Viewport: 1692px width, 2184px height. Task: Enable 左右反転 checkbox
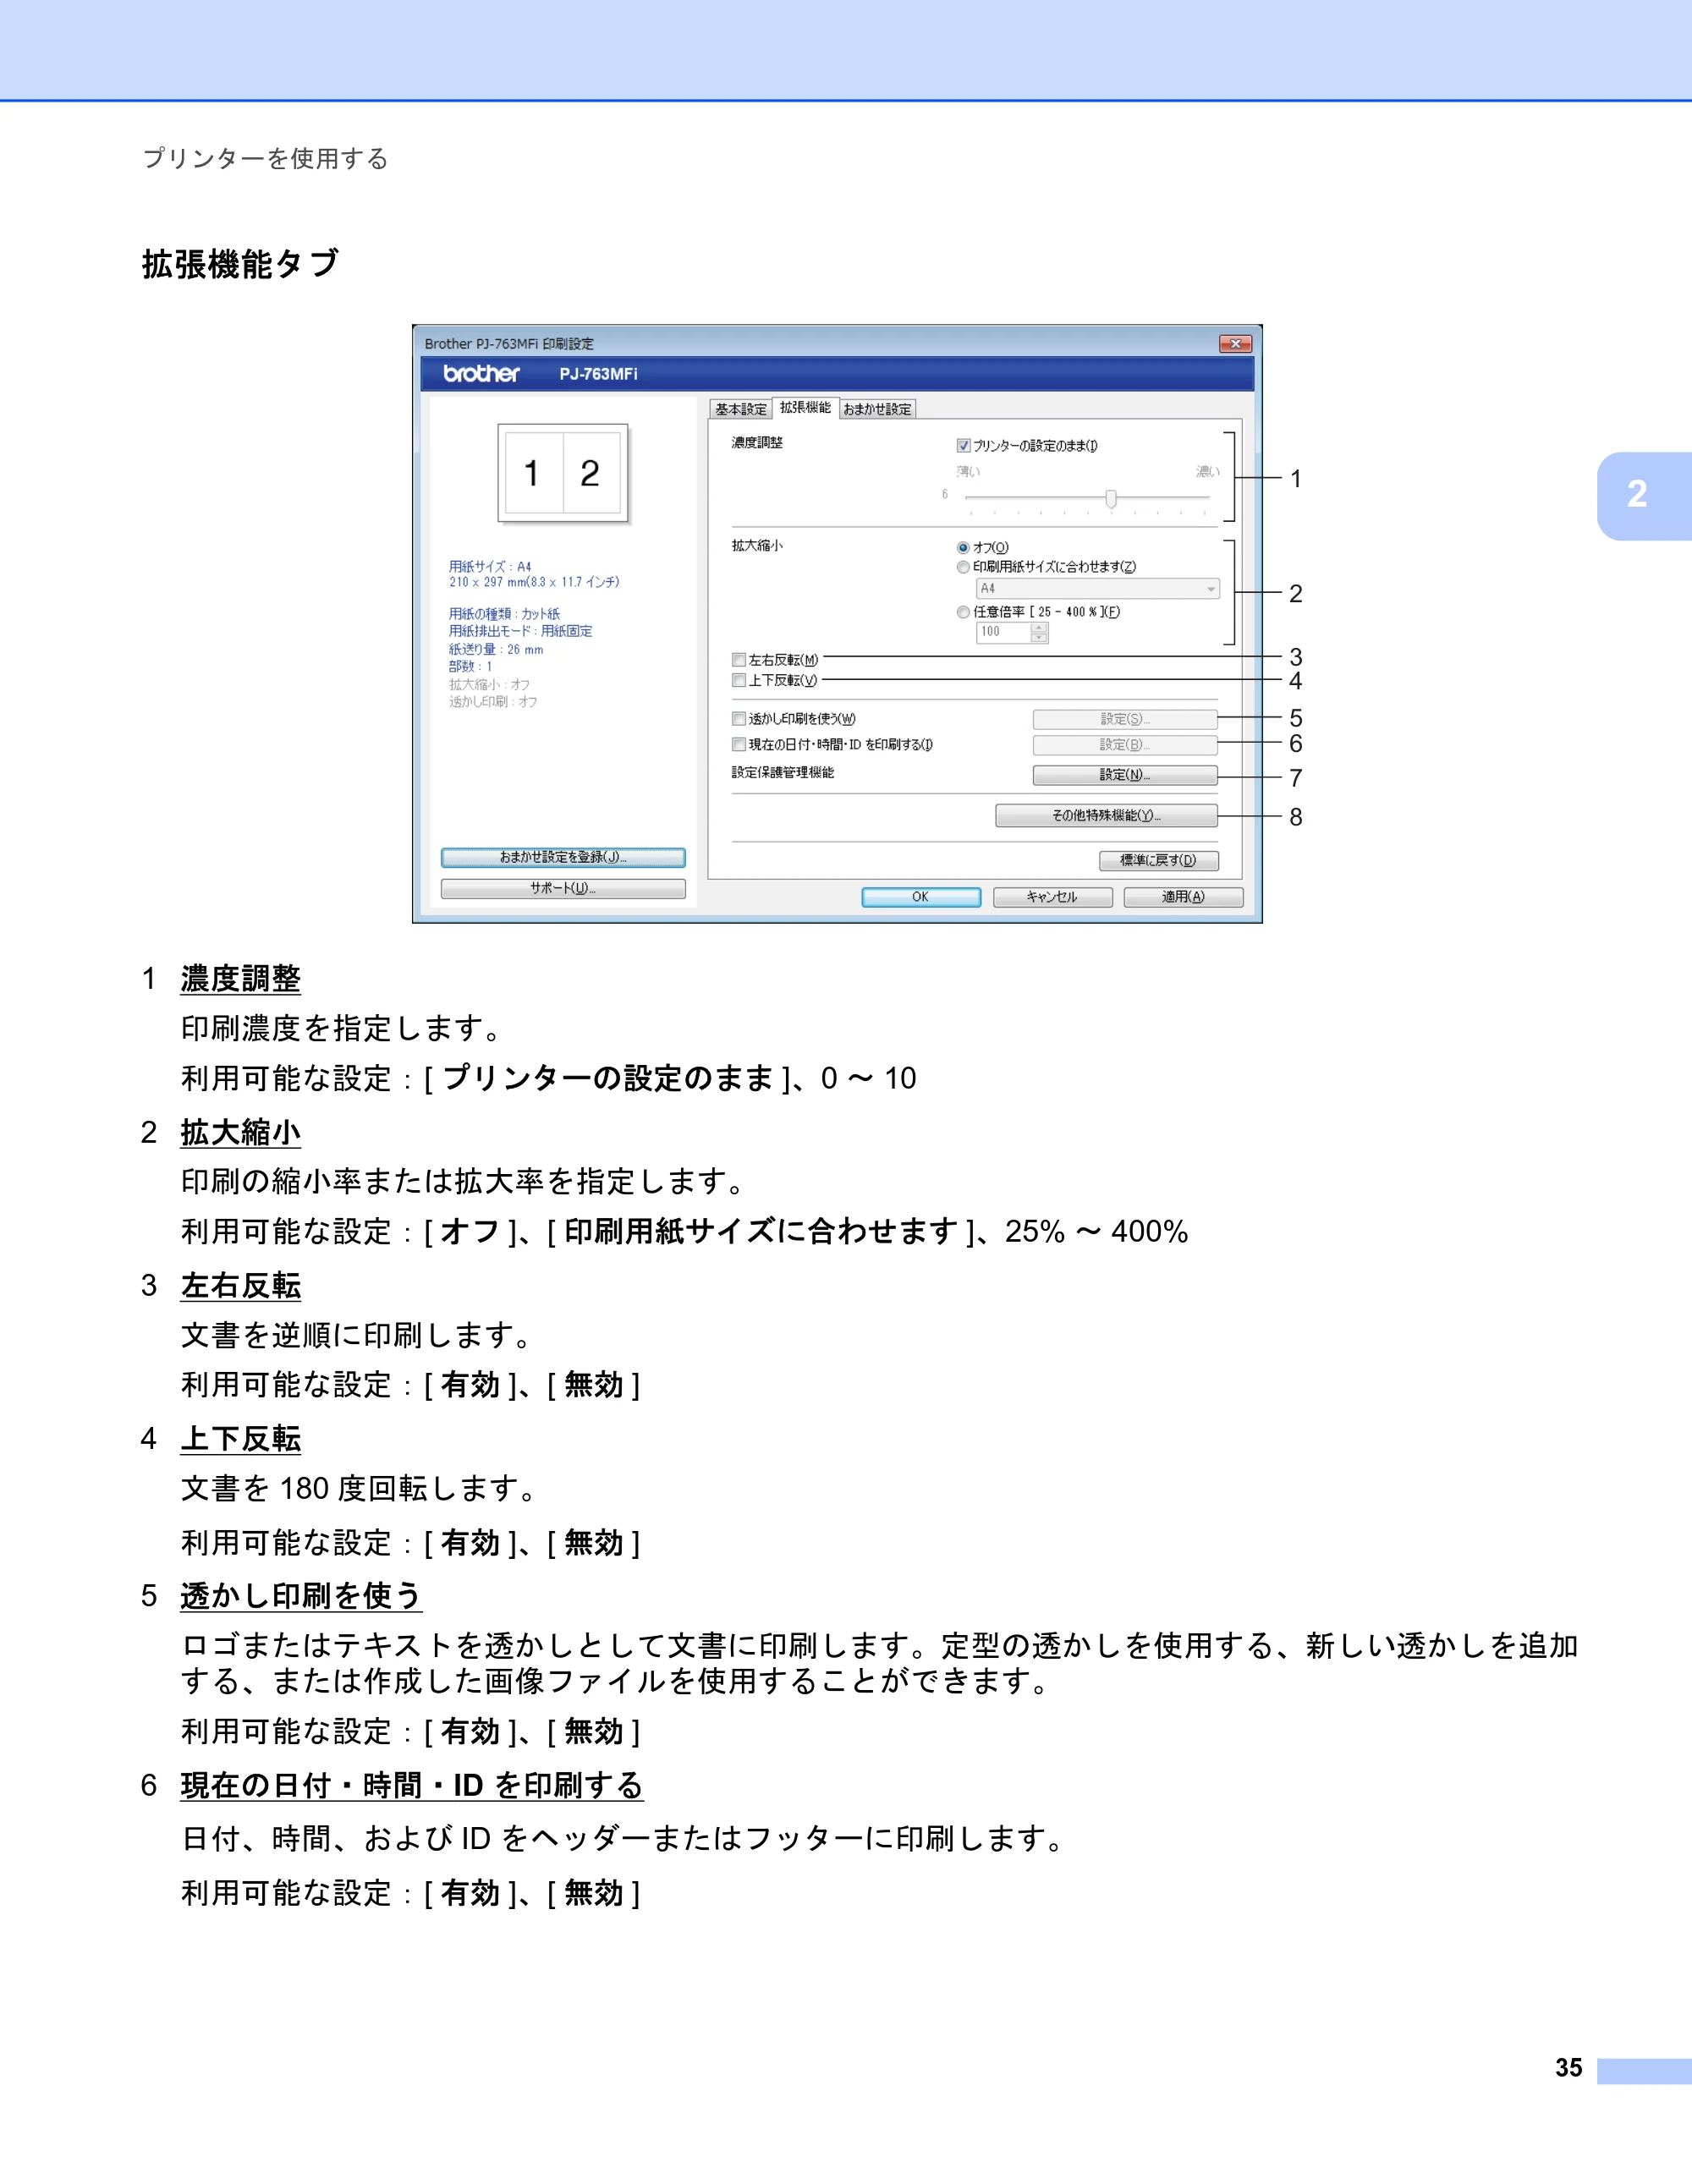[738, 660]
